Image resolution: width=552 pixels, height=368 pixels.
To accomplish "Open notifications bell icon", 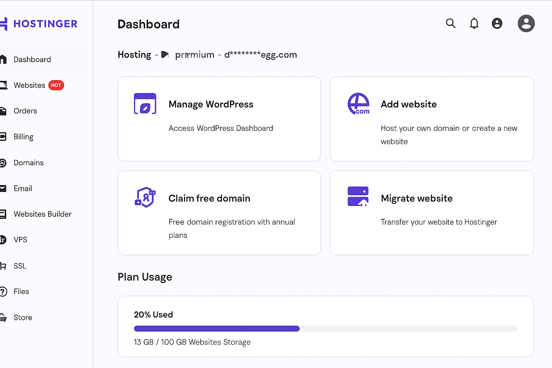I will coord(474,23).
